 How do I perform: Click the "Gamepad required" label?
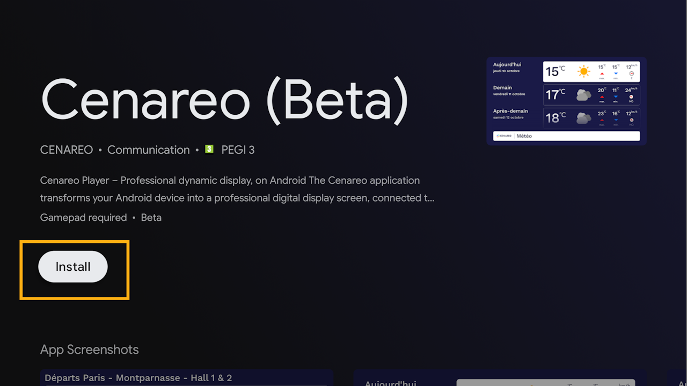pyautogui.click(x=83, y=218)
